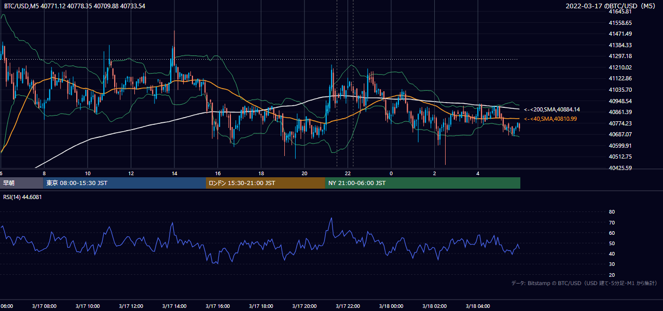Click price axis label 41384.33

point(620,45)
